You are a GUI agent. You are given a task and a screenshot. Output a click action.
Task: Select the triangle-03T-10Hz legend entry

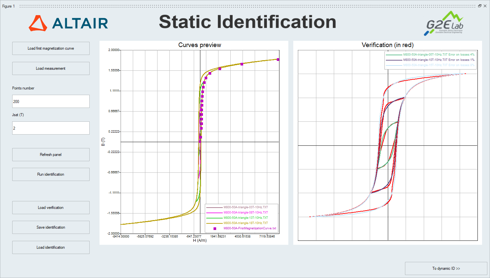pos(245,207)
